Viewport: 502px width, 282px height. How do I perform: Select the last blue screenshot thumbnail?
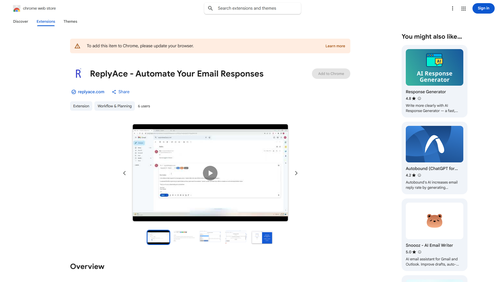click(262, 237)
